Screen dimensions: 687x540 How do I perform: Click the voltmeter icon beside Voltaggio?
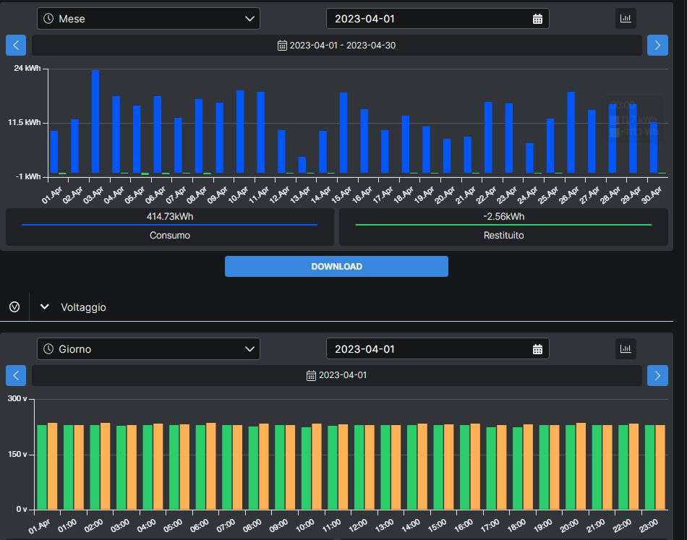coord(14,307)
